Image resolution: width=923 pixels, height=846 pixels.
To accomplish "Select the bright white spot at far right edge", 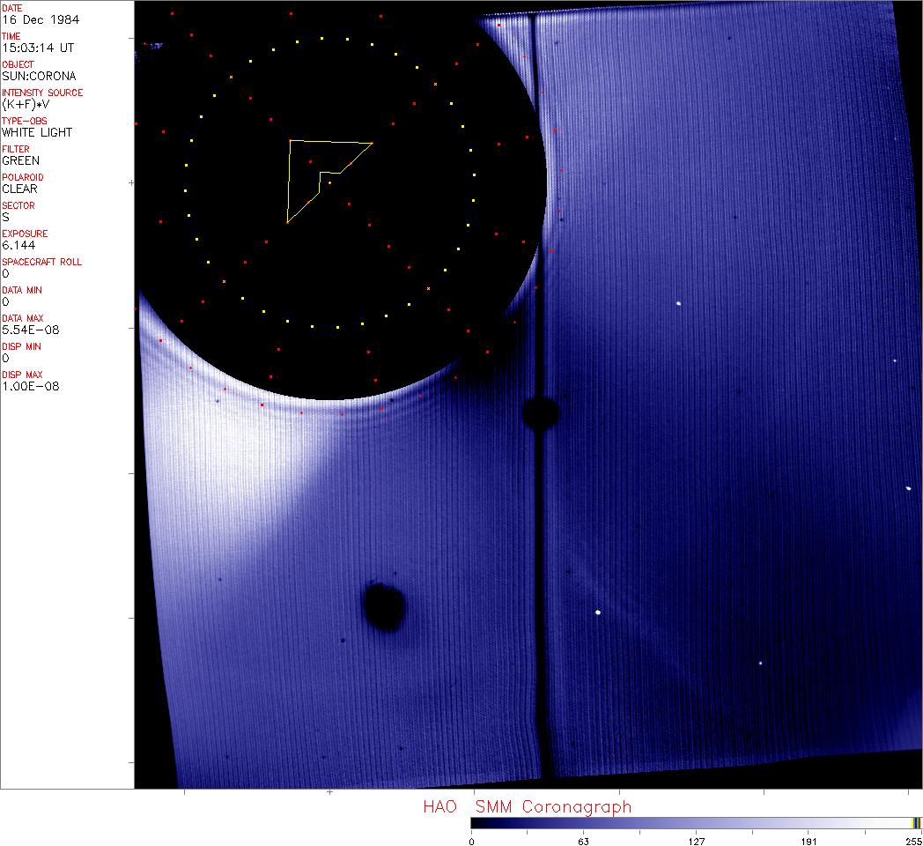I will click(x=908, y=487).
